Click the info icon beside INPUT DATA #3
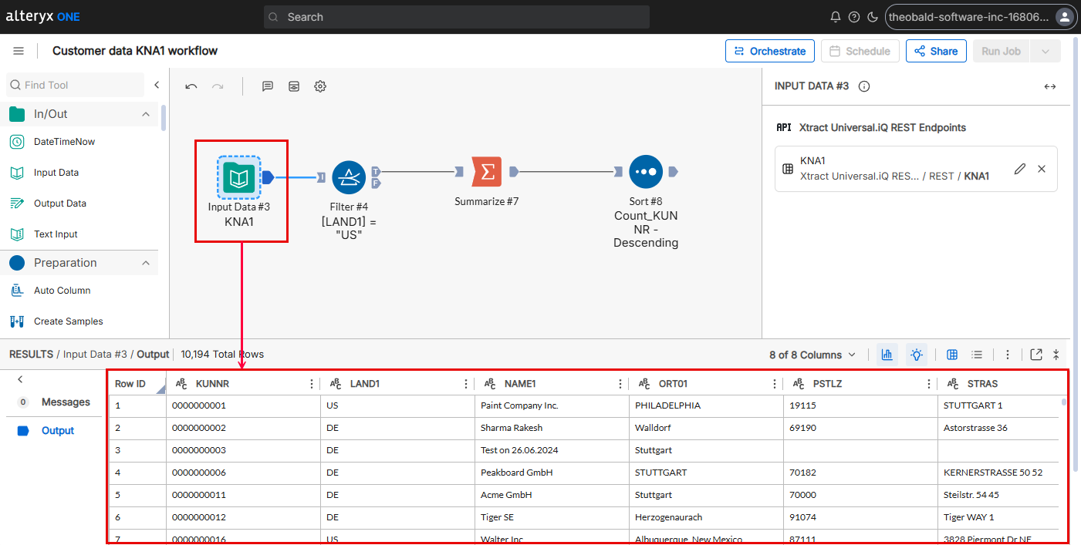This screenshot has height=545, width=1081. (x=864, y=86)
